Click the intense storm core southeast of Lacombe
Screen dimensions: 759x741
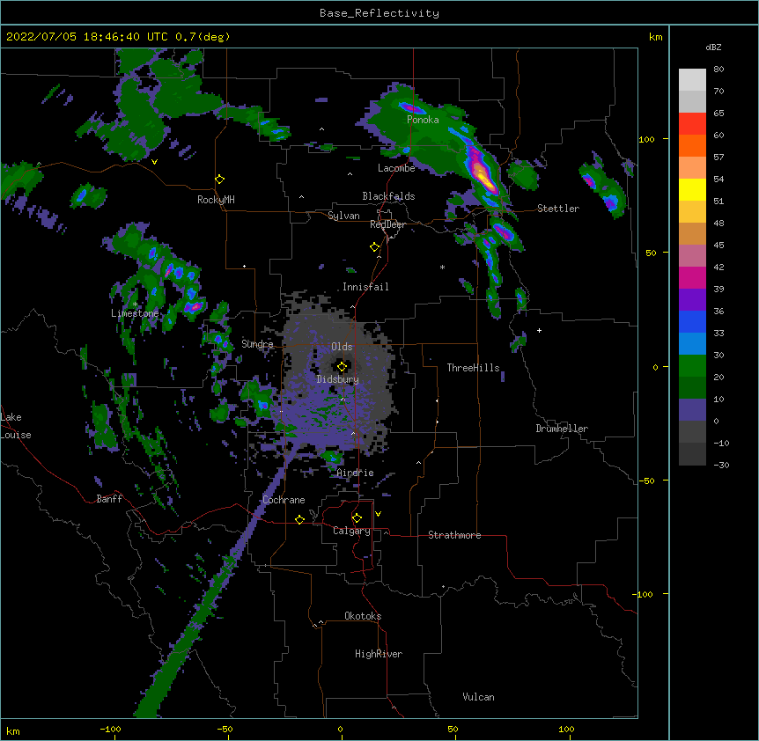481,172
